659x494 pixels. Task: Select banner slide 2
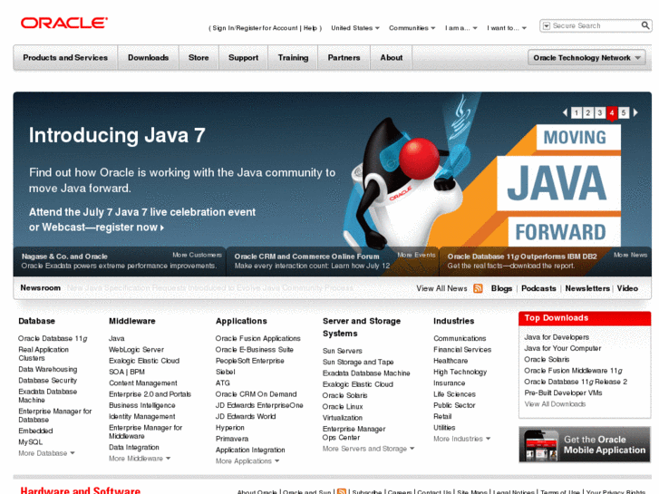pos(588,112)
